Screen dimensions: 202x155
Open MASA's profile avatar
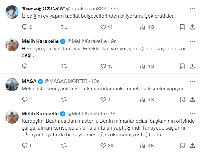click(x=13, y=84)
